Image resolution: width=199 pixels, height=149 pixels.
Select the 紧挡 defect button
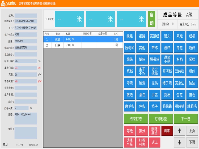[192, 59]
